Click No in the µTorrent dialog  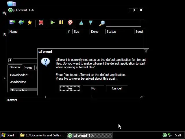point(93,88)
